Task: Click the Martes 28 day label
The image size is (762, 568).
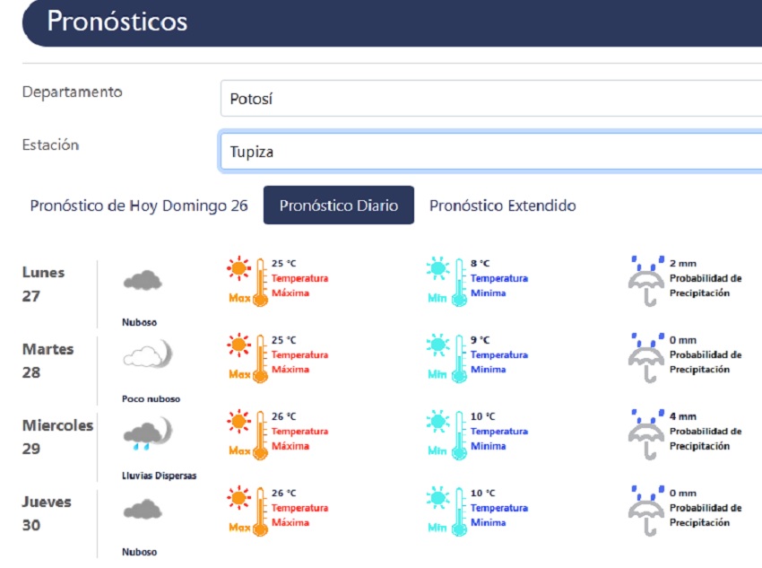Action: point(48,360)
